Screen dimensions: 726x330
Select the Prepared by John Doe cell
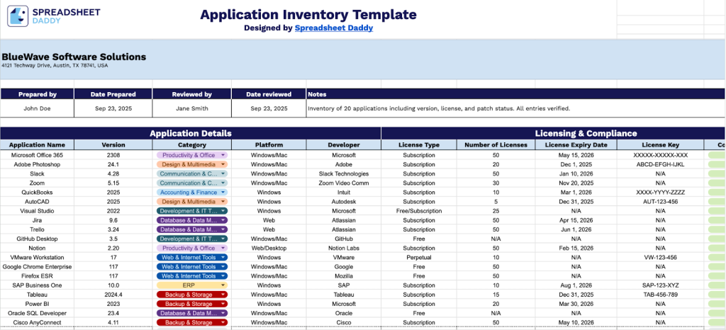coord(37,108)
